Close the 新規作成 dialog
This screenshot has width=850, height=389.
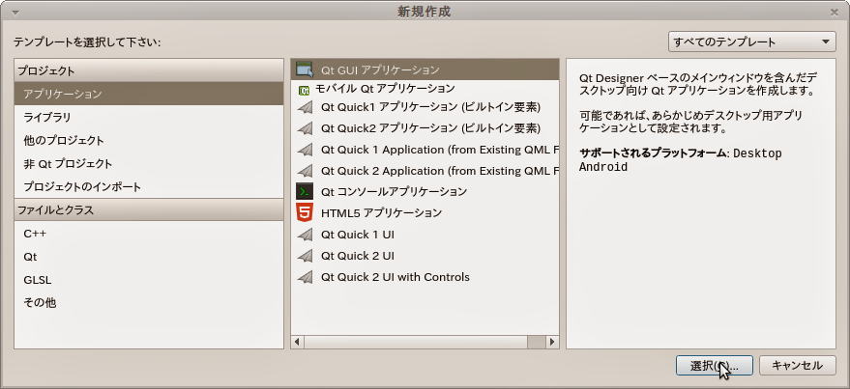(835, 12)
